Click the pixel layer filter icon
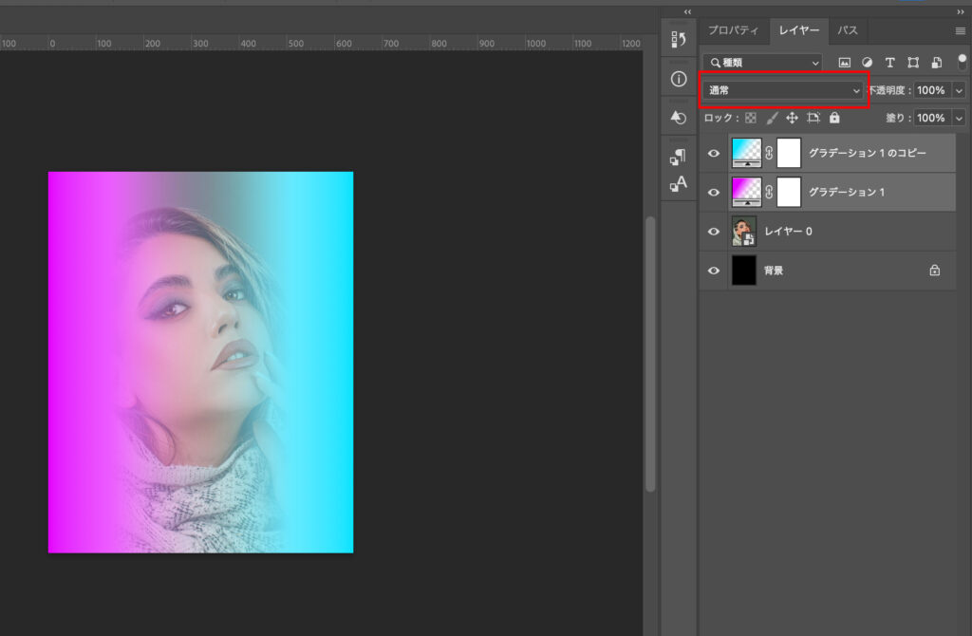Image resolution: width=972 pixels, height=636 pixels. (x=845, y=63)
